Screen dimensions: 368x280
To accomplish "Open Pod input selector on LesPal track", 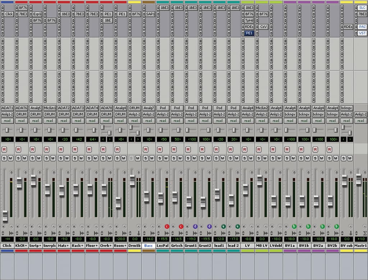I will point(163,108).
